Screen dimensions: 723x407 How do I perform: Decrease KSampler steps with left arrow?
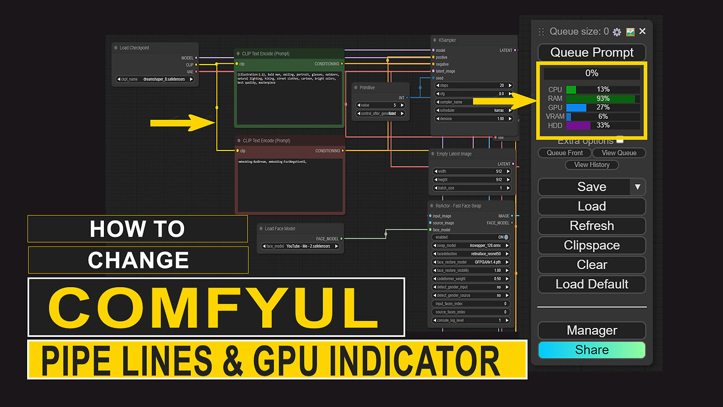(x=437, y=85)
